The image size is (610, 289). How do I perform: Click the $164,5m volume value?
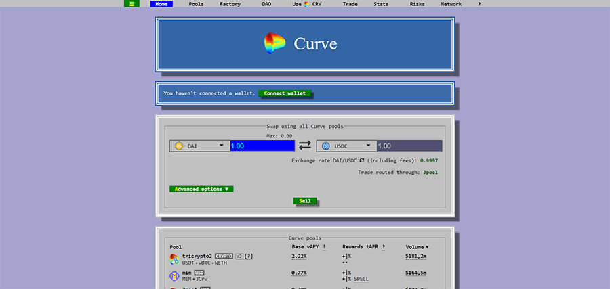point(416,273)
